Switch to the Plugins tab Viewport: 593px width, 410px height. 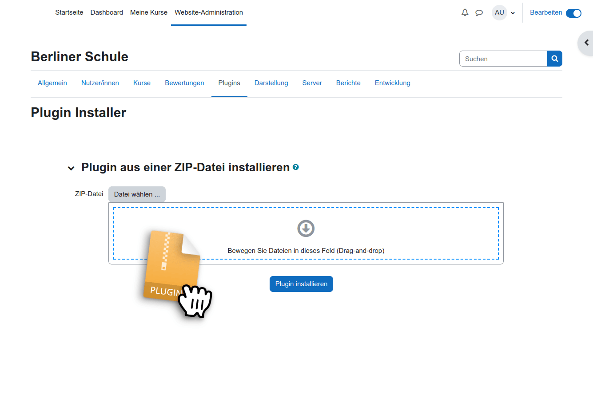pos(229,83)
